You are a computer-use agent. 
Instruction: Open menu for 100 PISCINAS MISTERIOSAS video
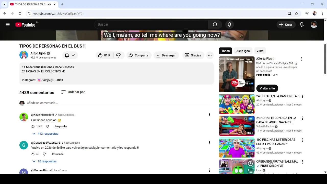pyautogui.click(x=302, y=140)
